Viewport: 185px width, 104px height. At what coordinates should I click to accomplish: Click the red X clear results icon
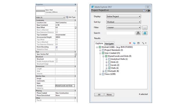(x=130, y=43)
